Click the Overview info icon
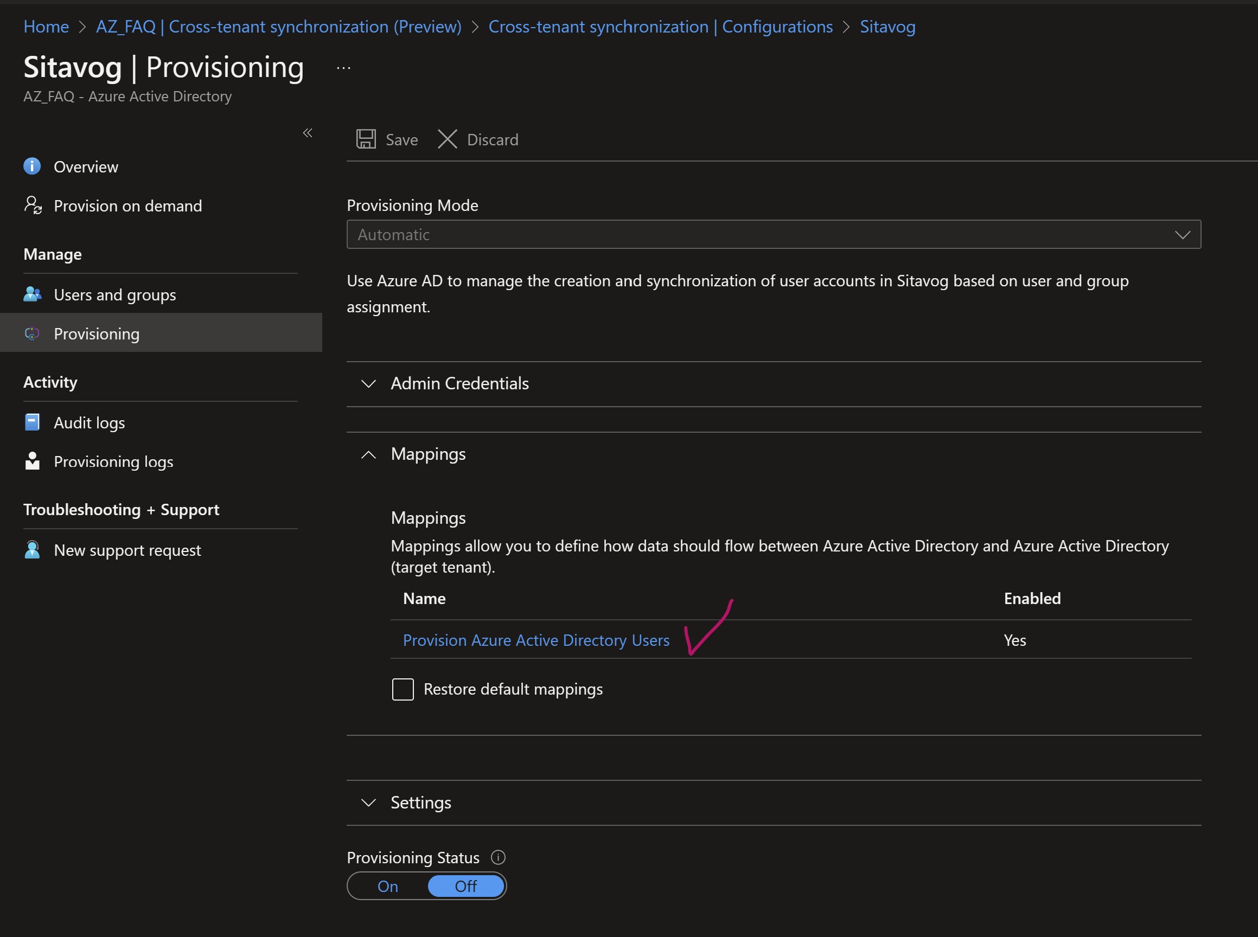Viewport: 1258px width, 937px height. (x=33, y=166)
